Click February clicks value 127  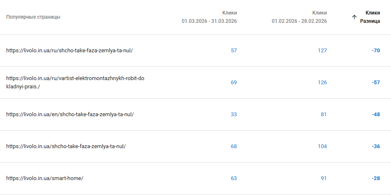coord(322,51)
